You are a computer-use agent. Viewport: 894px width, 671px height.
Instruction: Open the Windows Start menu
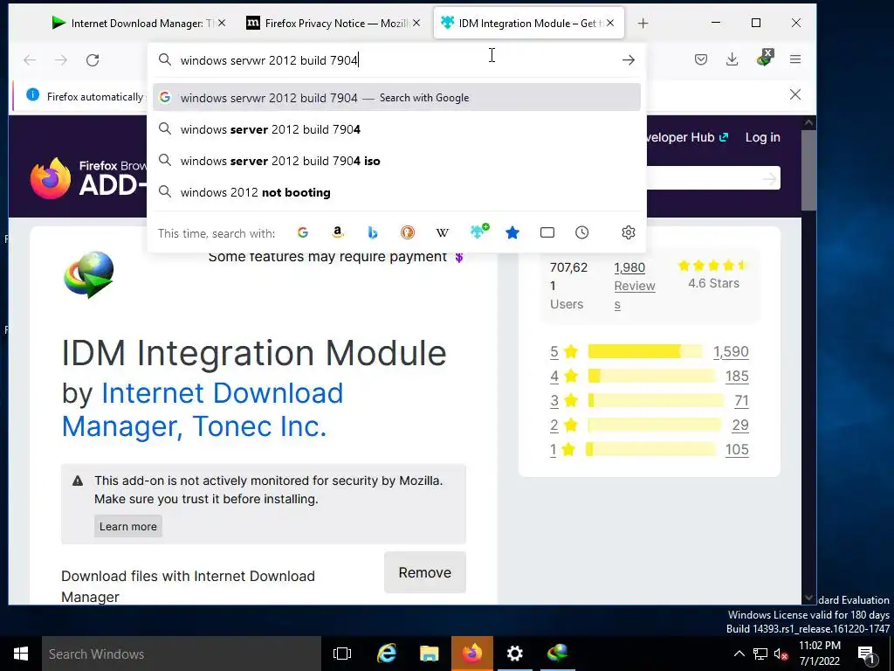[x=21, y=654]
